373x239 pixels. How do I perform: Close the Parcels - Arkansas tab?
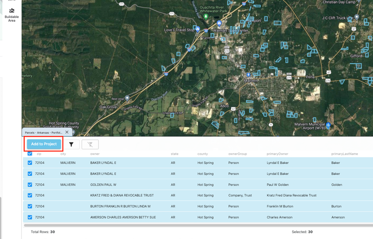pyautogui.click(x=67, y=132)
